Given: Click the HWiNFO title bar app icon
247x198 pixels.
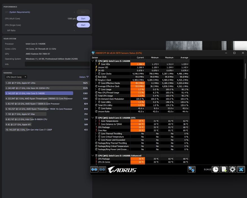Looking at the screenshot, I should pyautogui.click(x=93, y=53).
